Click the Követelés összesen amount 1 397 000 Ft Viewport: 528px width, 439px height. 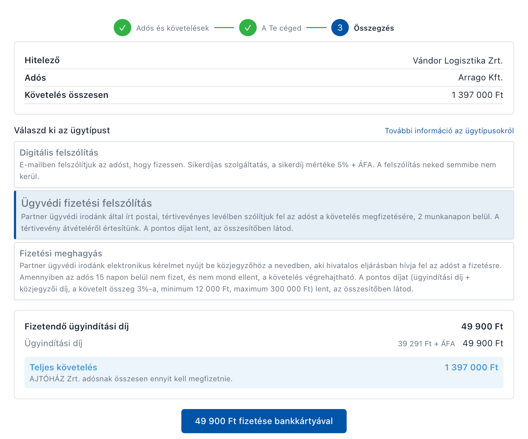click(x=478, y=95)
